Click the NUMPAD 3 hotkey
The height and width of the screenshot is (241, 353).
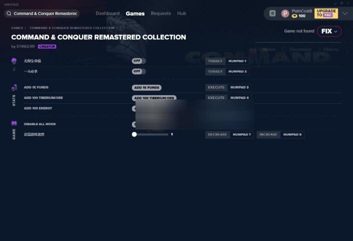tap(239, 87)
